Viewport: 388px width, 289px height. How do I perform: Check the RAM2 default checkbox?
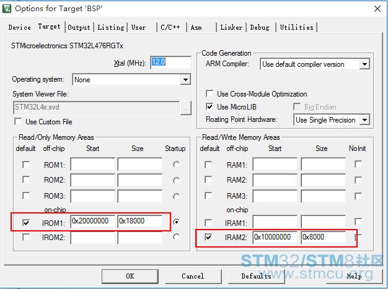[208, 179]
